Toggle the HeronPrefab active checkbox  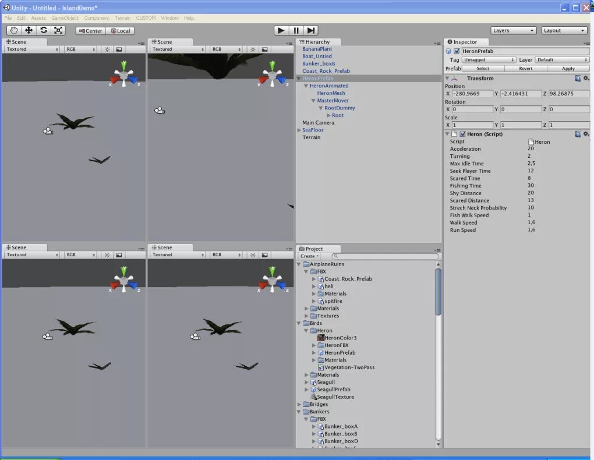point(457,51)
